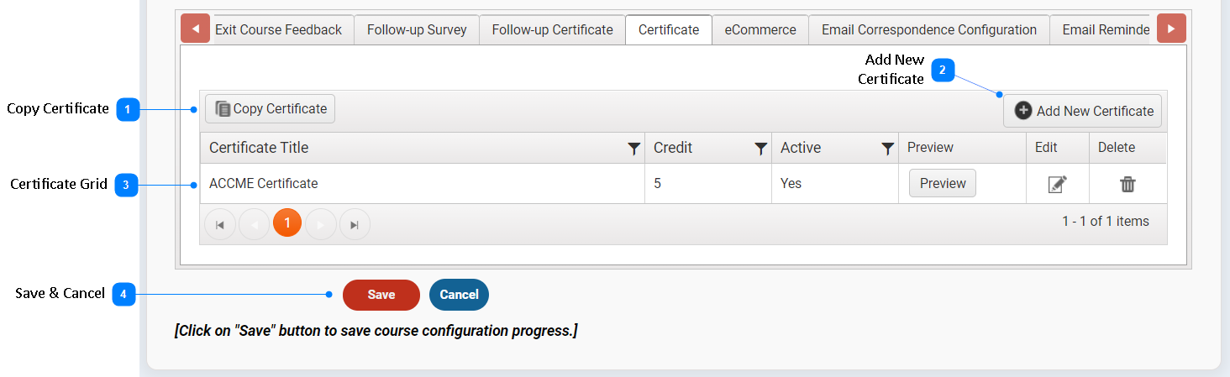The image size is (1230, 377).
Task: Delete ACCME Certificate using trash icon
Action: [1127, 184]
